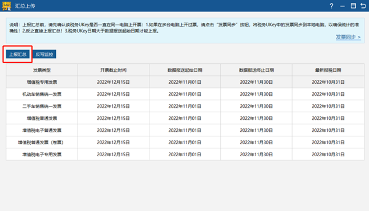Select the 机动车销售统一发票 row
This screenshot has height=211, width=369.
185,94
